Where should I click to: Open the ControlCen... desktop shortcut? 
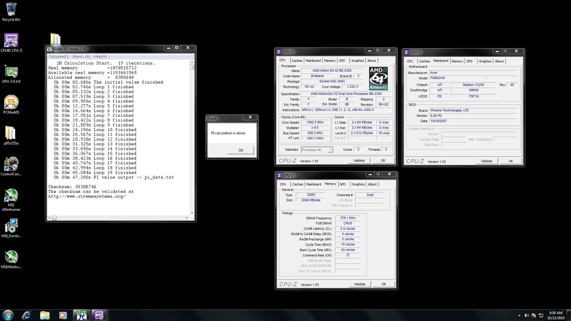point(11,166)
